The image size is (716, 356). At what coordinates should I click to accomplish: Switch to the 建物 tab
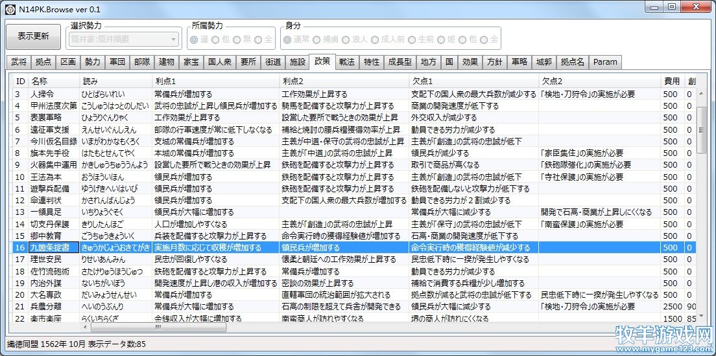coord(167,62)
